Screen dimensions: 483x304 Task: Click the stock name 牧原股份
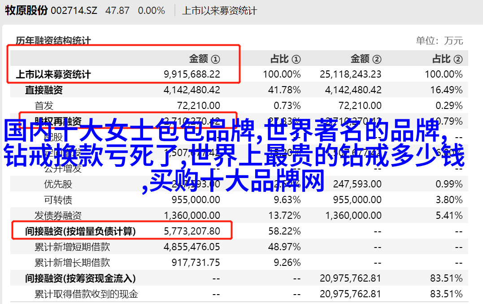click(26, 10)
